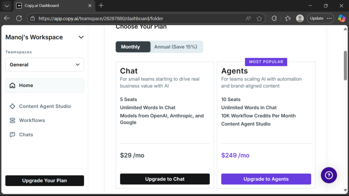Image resolution: width=349 pixels, height=196 pixels.
Task: Expand the Manoj's Workspace chevron
Action: point(81,37)
